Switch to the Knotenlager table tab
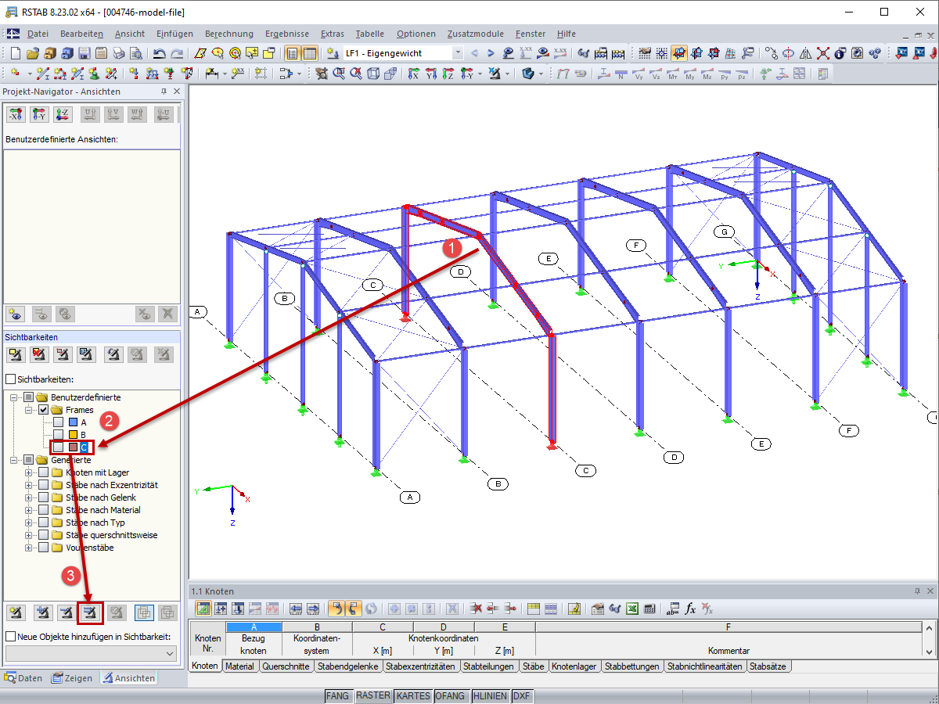 574,666
